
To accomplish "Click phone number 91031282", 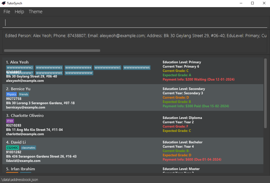I will tap(14, 152).
